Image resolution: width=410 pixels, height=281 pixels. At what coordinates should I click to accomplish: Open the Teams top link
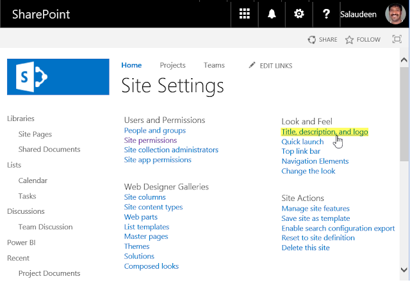tap(214, 65)
